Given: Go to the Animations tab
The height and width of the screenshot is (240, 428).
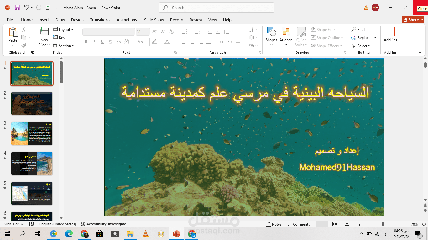Looking at the screenshot, I should 127,20.
